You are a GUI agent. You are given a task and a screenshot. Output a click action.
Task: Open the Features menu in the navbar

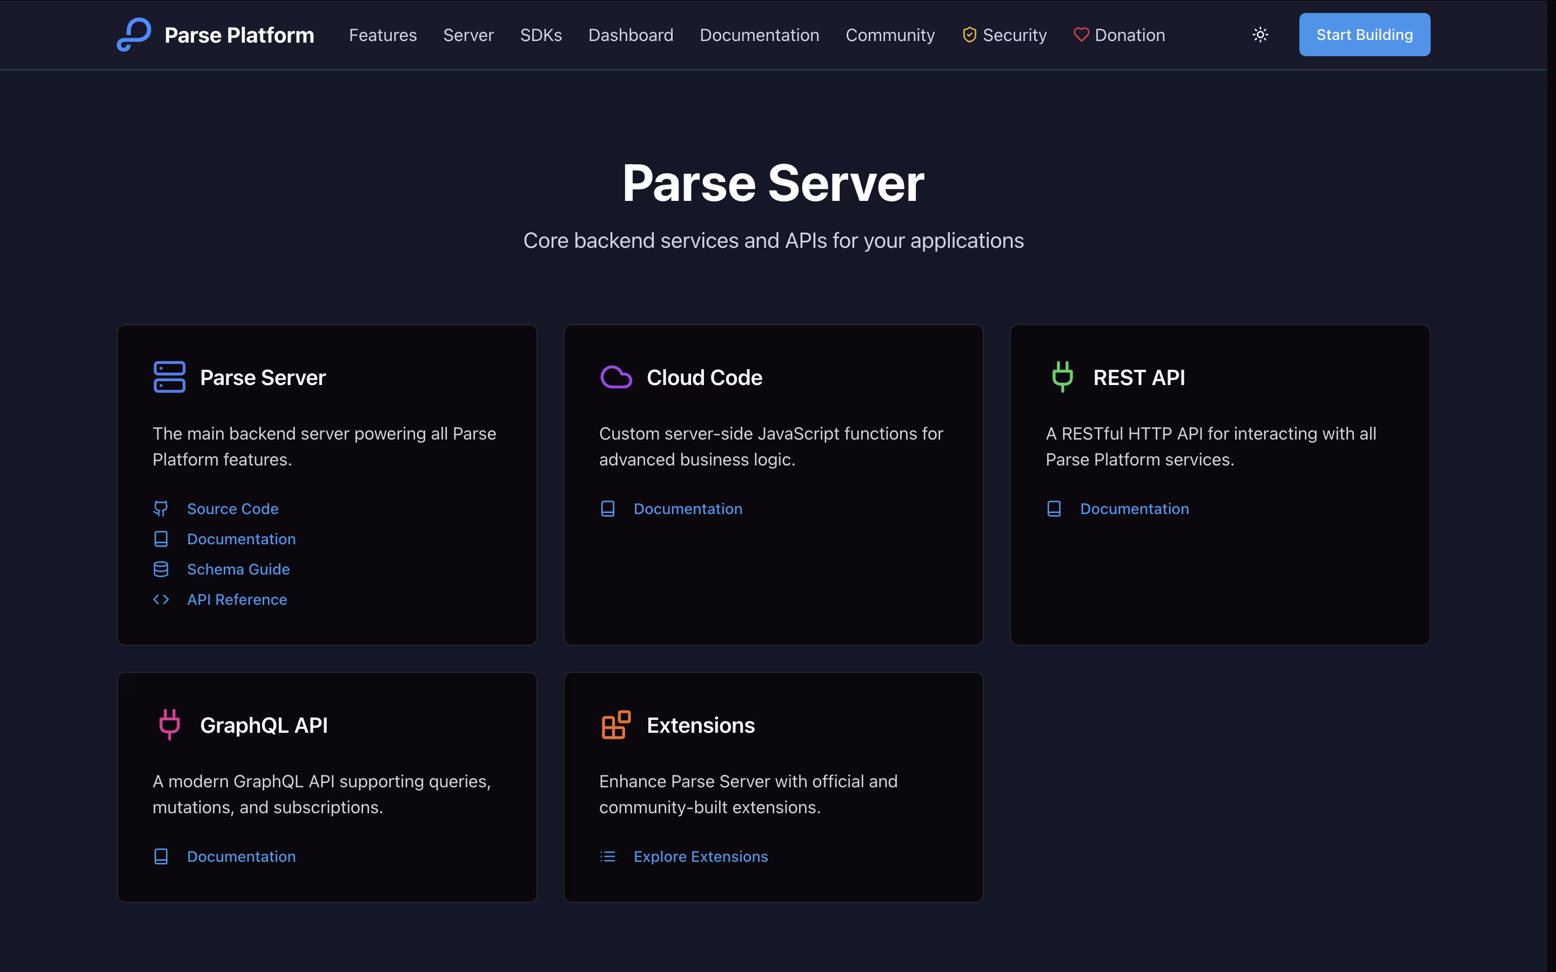[x=383, y=35]
